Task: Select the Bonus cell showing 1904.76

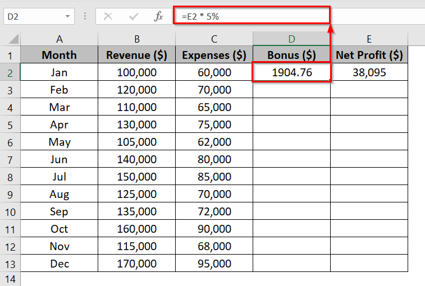Action: point(291,72)
